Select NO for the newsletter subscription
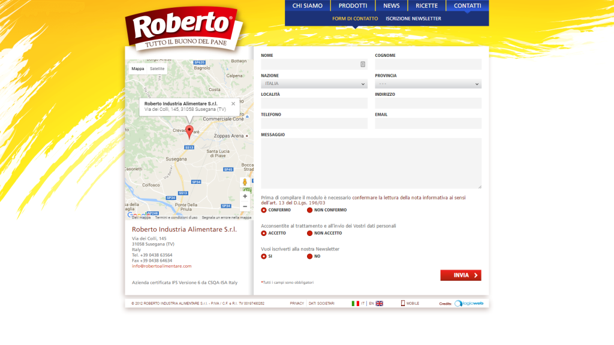The height and width of the screenshot is (345, 614). (310, 256)
